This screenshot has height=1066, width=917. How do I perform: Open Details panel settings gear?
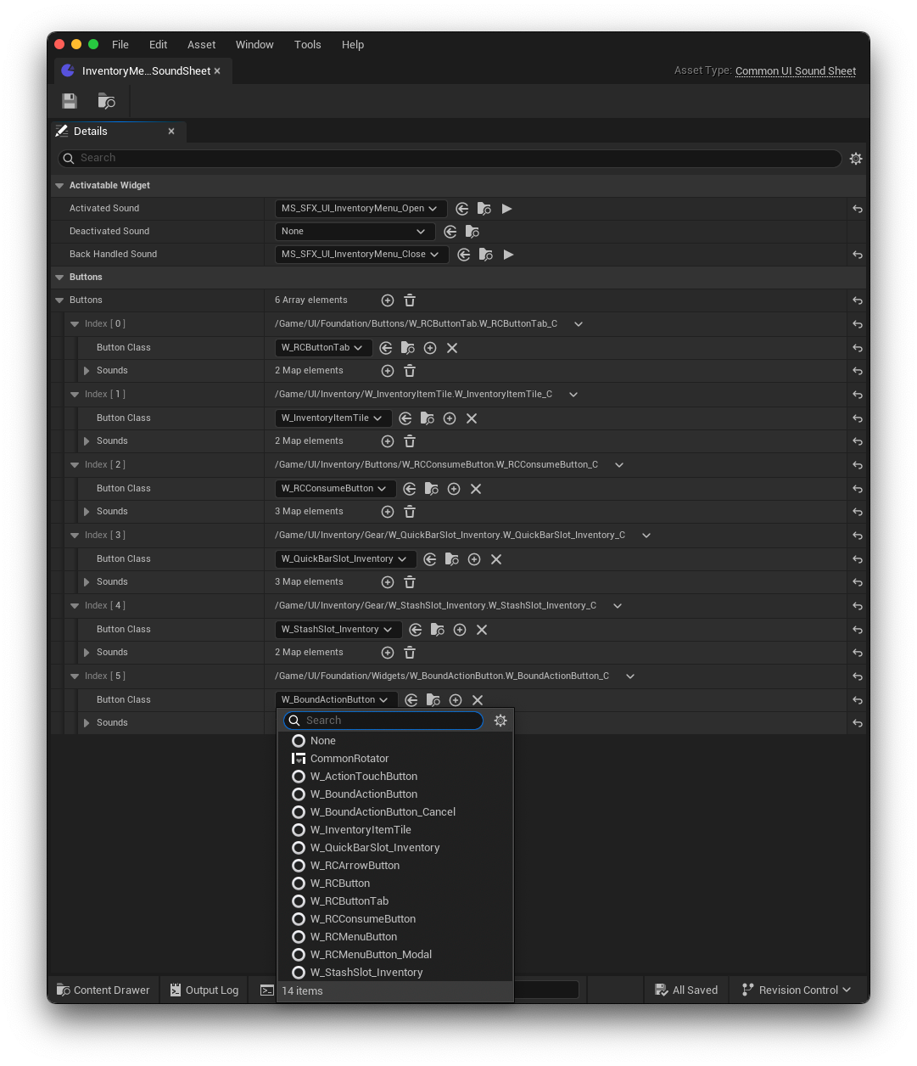coord(856,159)
